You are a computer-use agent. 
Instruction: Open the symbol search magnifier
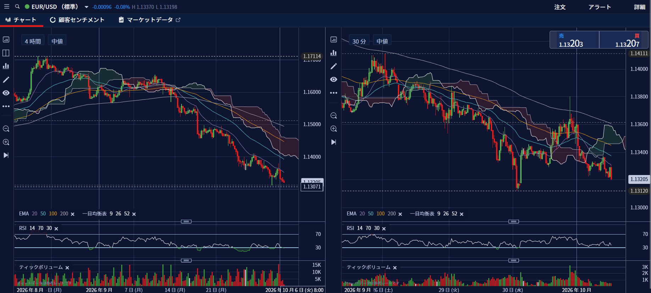point(17,7)
